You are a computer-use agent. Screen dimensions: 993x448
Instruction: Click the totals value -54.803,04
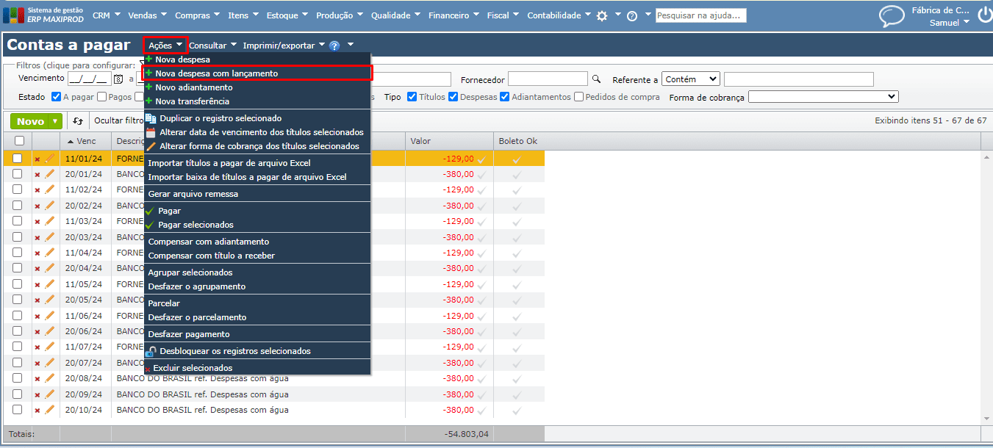coord(467,434)
